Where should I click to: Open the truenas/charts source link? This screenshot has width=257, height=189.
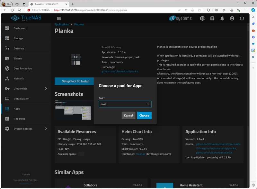click(218, 146)
